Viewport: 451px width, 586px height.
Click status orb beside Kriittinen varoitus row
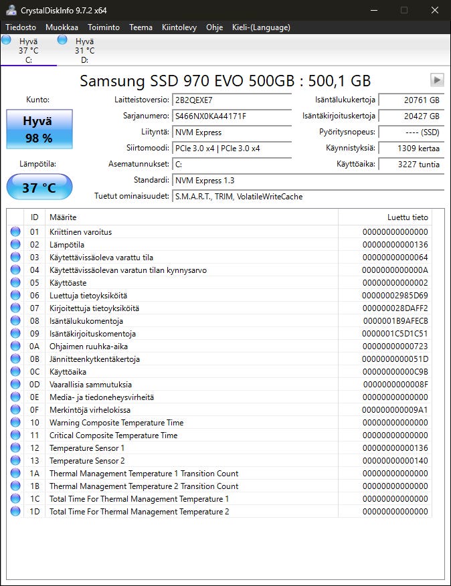pos(15,232)
